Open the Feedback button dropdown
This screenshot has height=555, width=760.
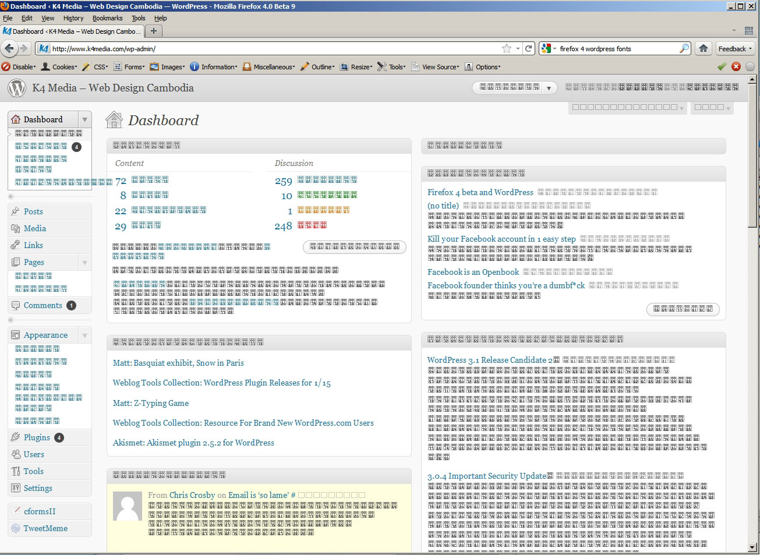(x=735, y=49)
